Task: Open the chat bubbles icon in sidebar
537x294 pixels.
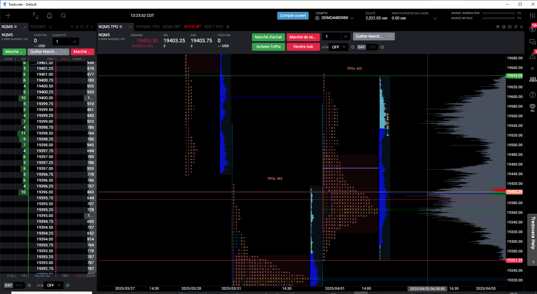Action: click(532, 42)
